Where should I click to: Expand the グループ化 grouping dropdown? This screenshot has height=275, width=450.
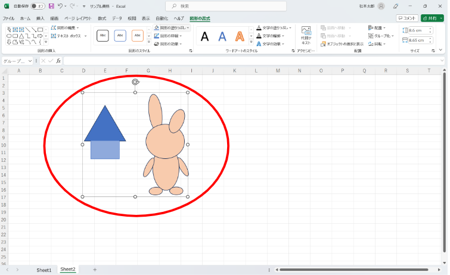point(381,36)
